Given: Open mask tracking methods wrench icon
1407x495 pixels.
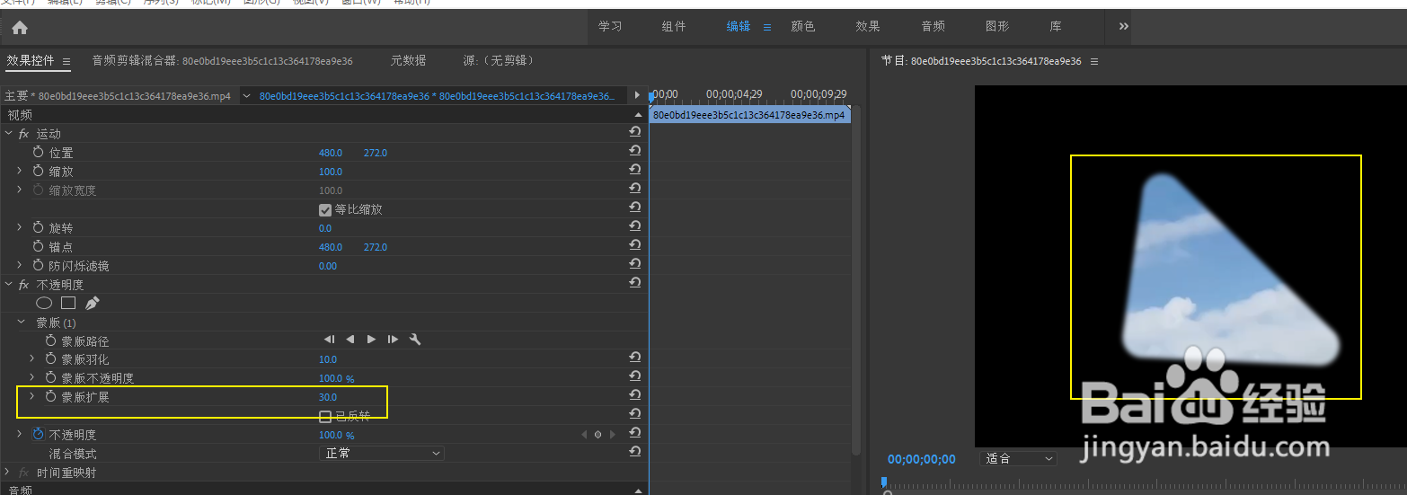Looking at the screenshot, I should pos(414,340).
